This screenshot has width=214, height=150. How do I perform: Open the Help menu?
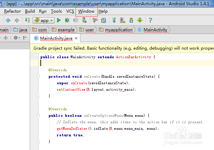(x=103, y=11)
